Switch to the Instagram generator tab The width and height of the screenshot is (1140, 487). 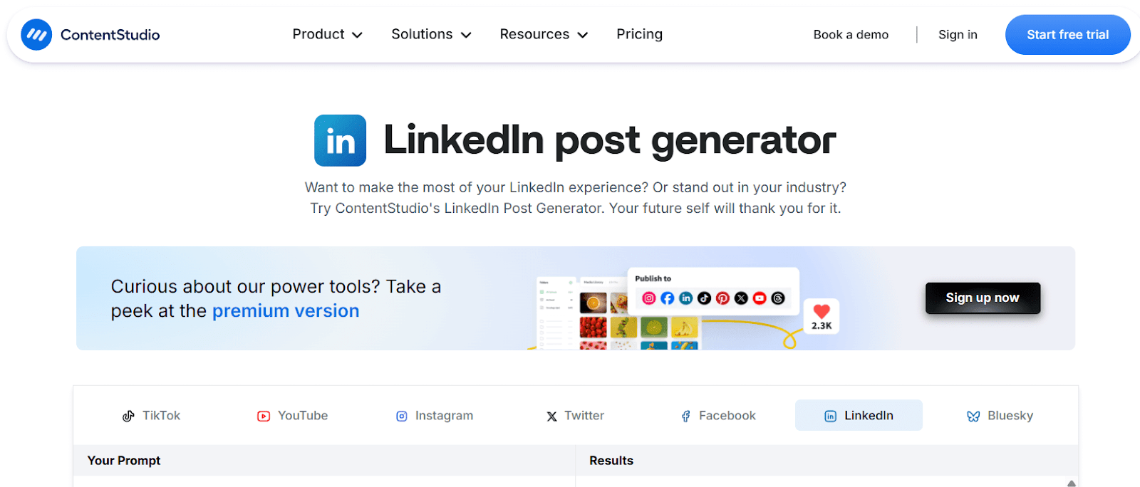(434, 415)
